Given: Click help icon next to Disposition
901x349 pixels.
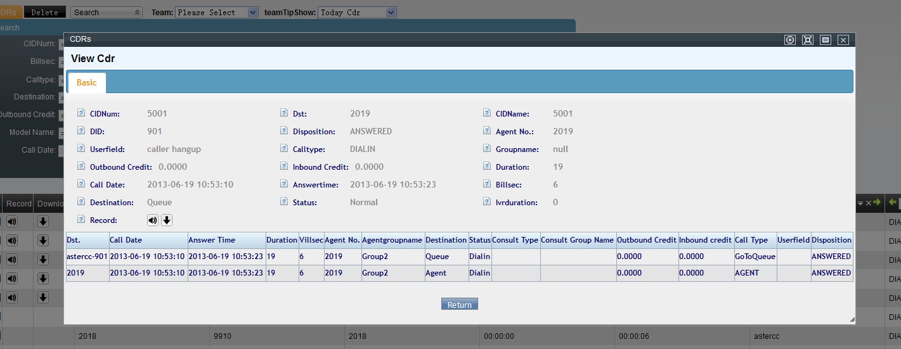Looking at the screenshot, I should [x=284, y=131].
